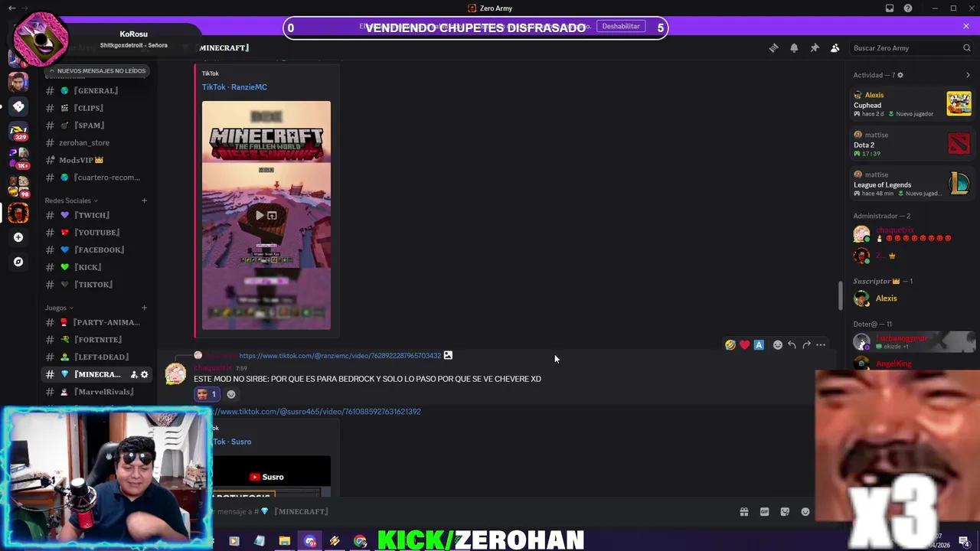Click the Deshabilitar button in top banner
The height and width of the screenshot is (551, 980).
(620, 27)
